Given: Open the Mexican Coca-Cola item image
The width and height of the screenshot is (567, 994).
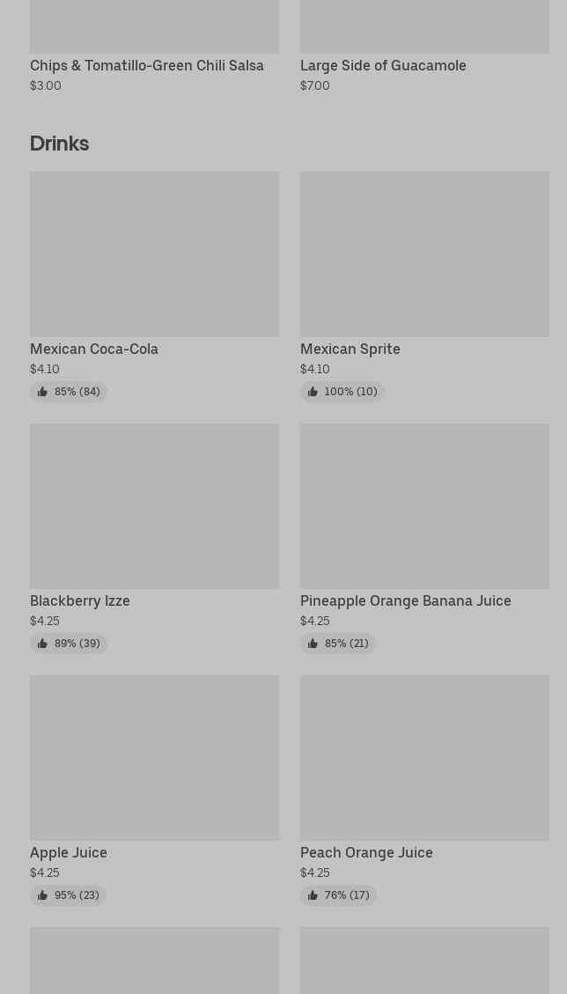Looking at the screenshot, I should [x=154, y=254].
